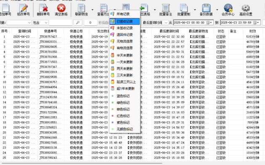This screenshot has width=265, height=165.
Task: Click the filter text input box
Action: coord(61,23)
